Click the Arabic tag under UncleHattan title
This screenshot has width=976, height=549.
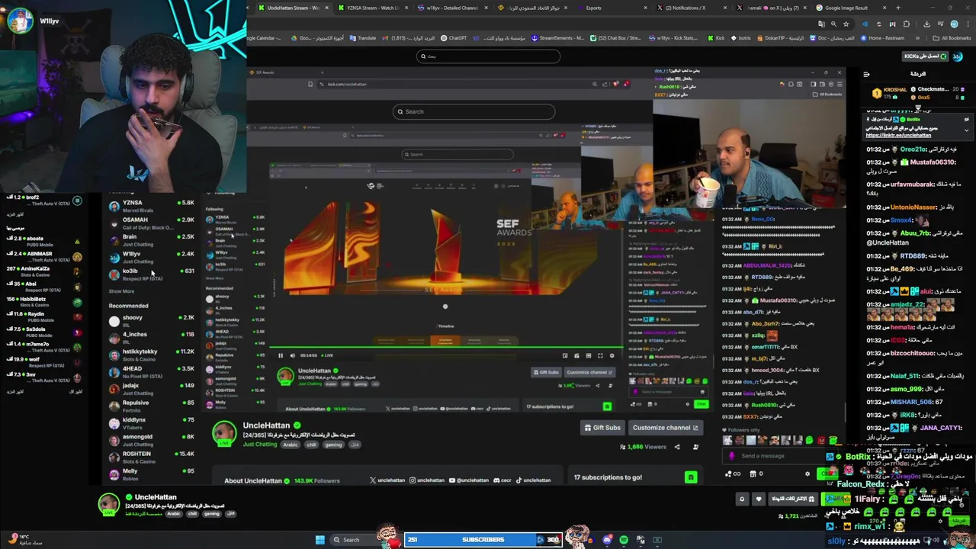291,445
